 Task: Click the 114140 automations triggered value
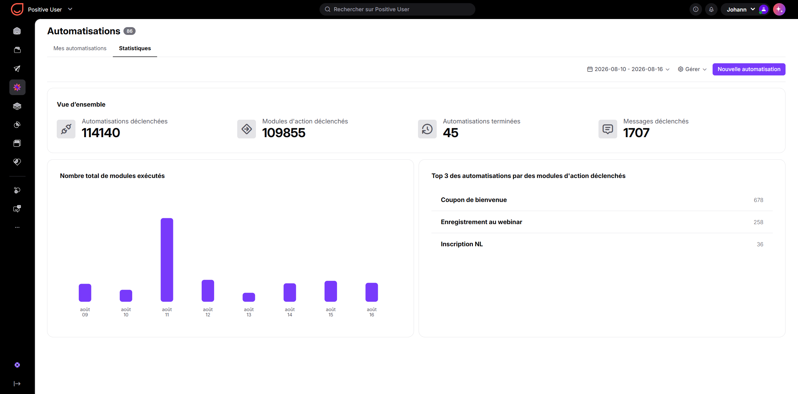101,133
